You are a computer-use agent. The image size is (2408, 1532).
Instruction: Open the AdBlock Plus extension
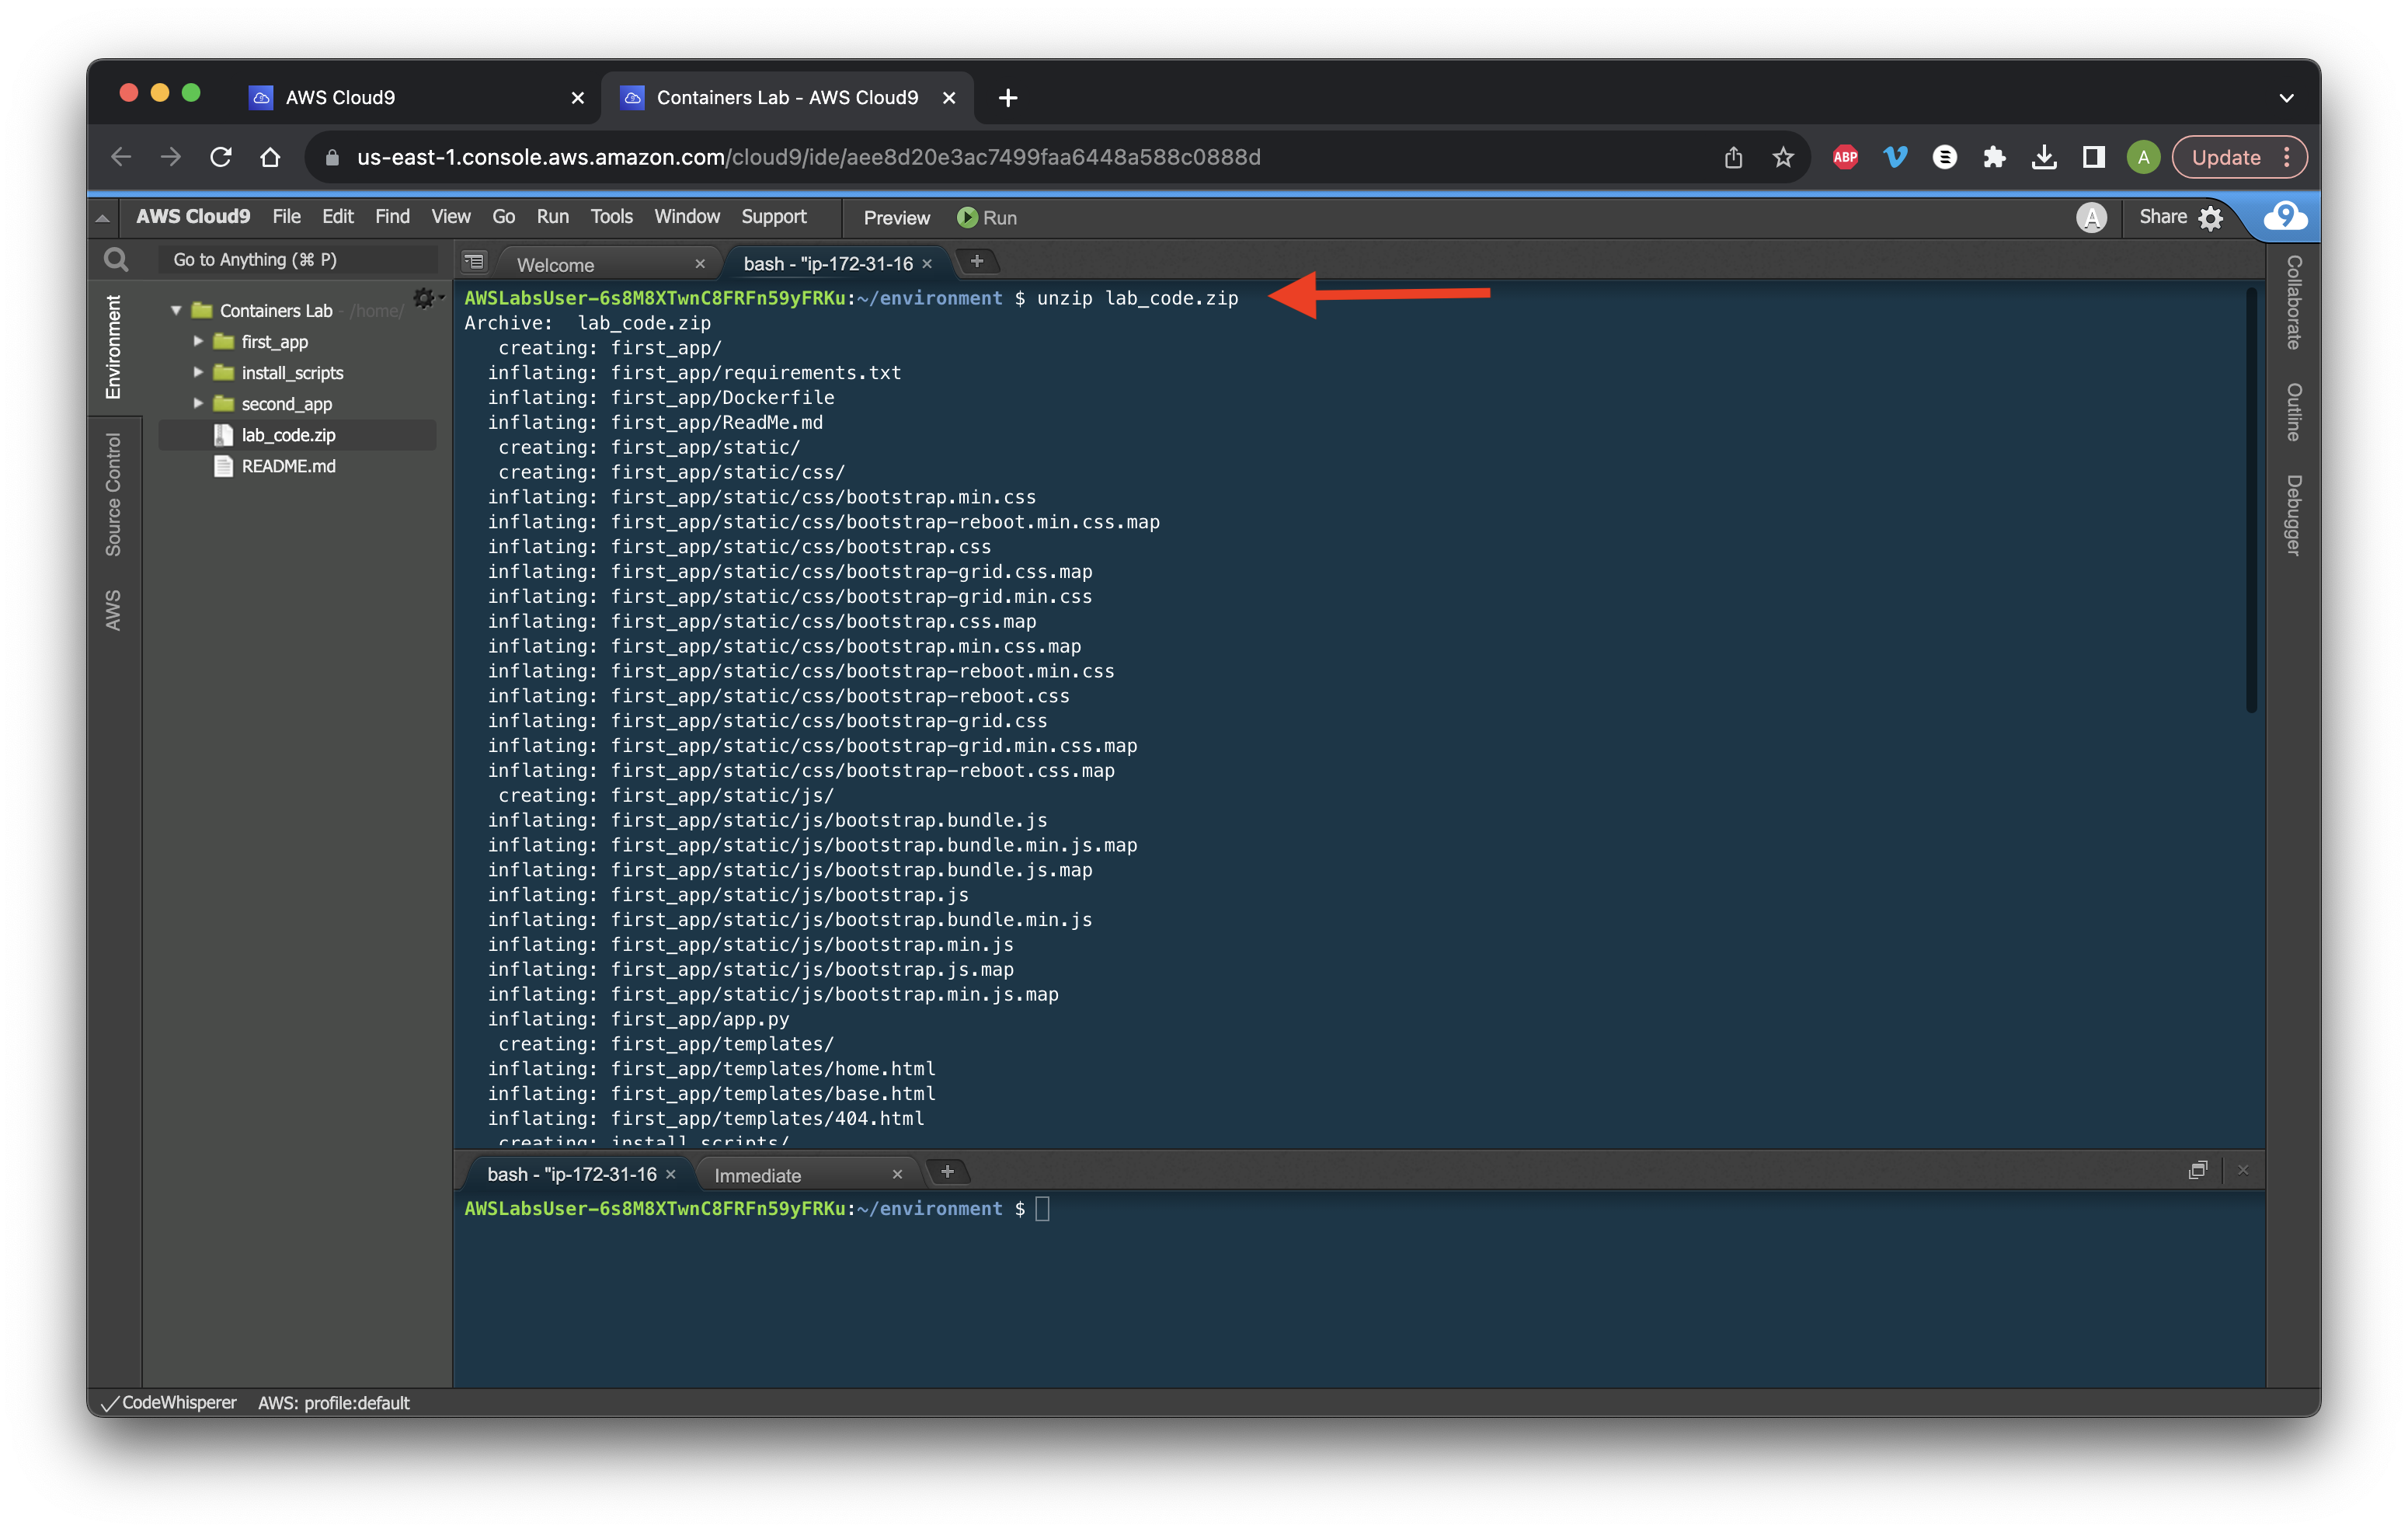(1845, 157)
